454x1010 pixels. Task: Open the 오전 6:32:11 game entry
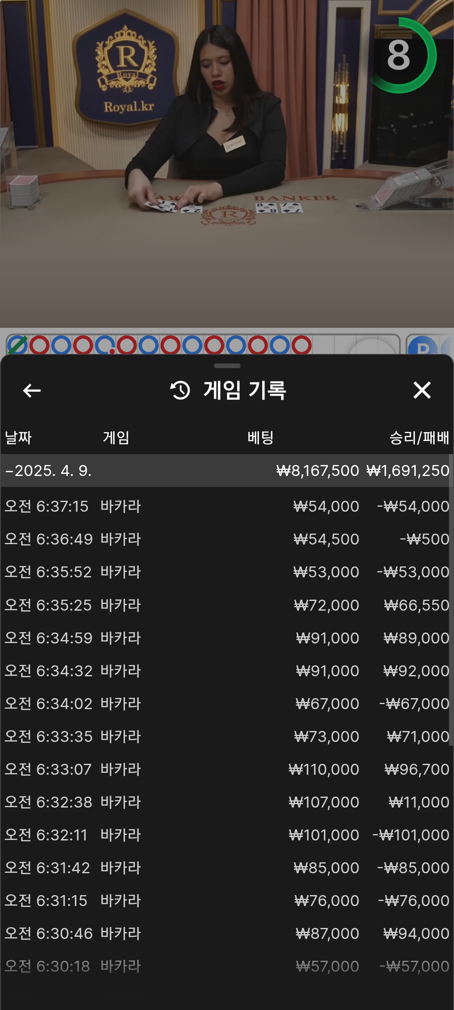(227, 835)
